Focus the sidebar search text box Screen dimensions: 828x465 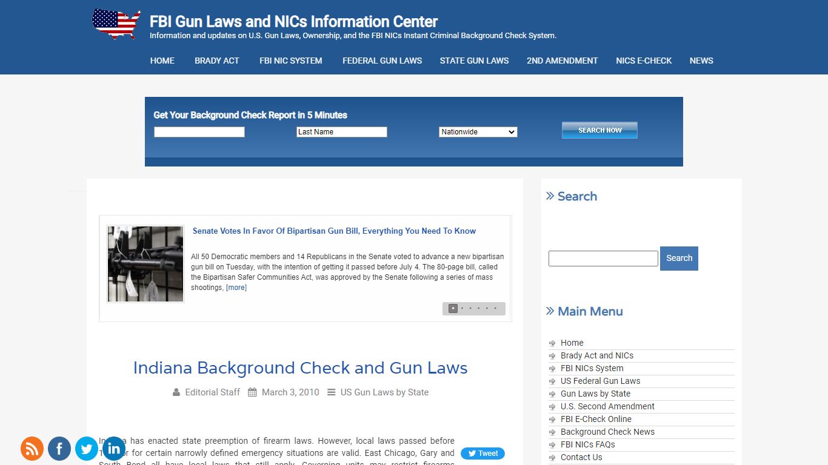coord(603,259)
